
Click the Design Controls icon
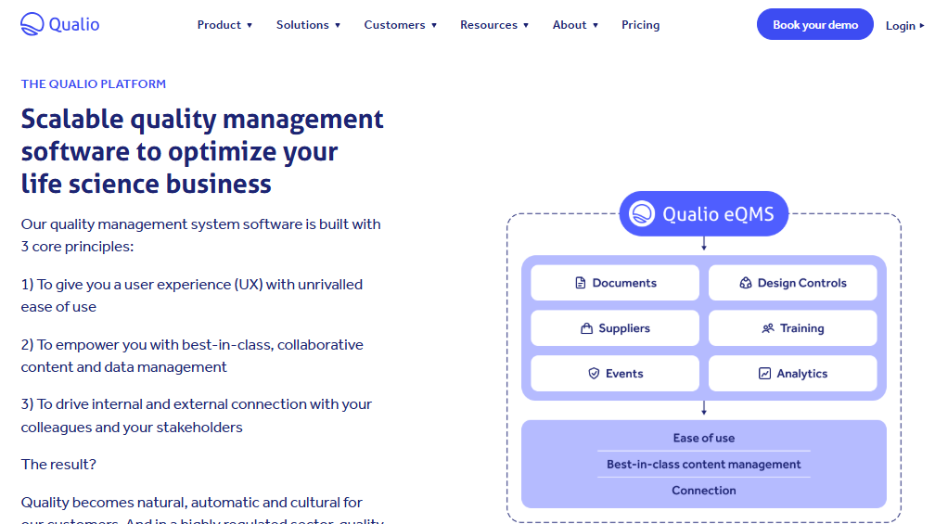(x=746, y=283)
